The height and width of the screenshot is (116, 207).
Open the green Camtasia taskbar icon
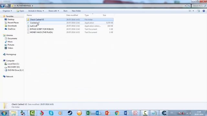tap(32, 113)
